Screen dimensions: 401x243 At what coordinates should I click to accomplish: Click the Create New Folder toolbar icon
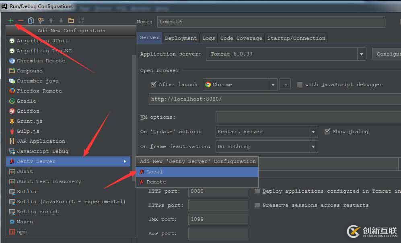tap(71, 21)
